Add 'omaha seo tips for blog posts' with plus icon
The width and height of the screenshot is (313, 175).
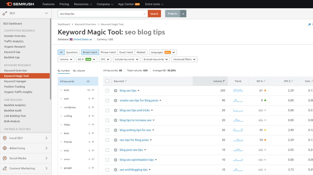click(115, 100)
